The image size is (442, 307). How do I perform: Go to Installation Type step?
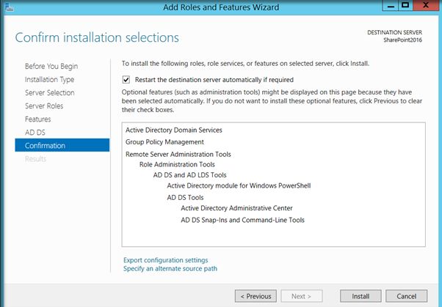(49, 79)
